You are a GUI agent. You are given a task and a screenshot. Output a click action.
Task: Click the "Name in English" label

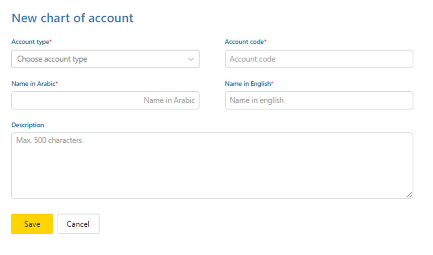pyautogui.click(x=247, y=84)
